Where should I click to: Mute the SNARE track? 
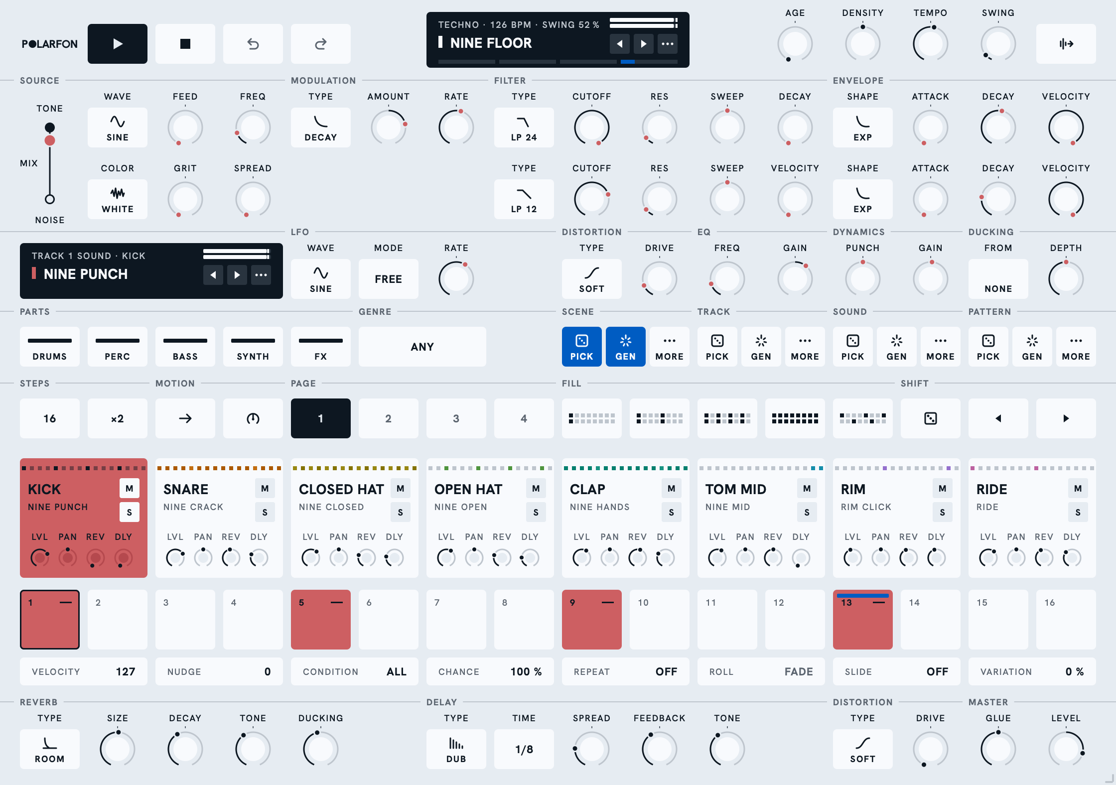point(265,488)
